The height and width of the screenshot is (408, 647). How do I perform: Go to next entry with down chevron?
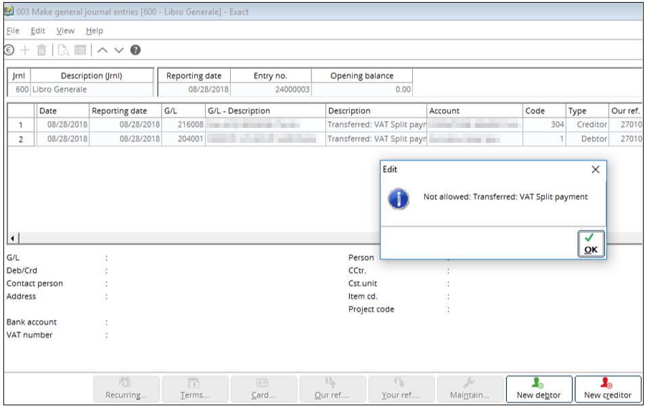pos(118,50)
